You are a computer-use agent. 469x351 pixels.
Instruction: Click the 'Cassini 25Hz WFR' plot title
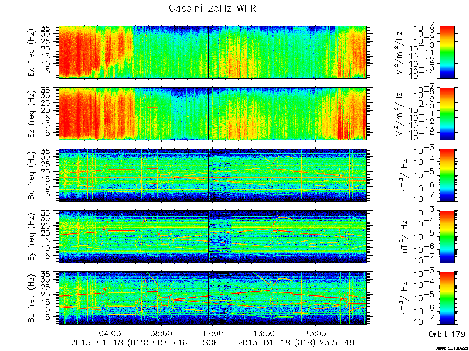[212, 8]
